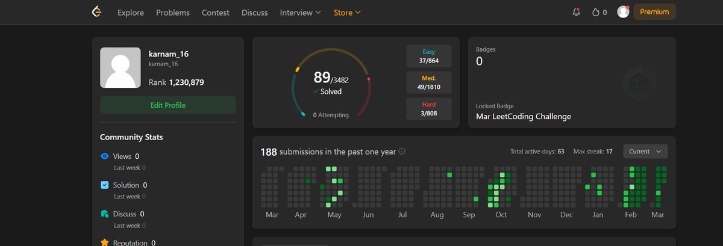Click the May label on the heatmap

click(x=334, y=215)
